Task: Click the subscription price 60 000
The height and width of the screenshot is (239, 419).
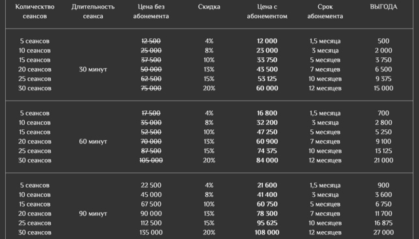Action: tap(267, 88)
